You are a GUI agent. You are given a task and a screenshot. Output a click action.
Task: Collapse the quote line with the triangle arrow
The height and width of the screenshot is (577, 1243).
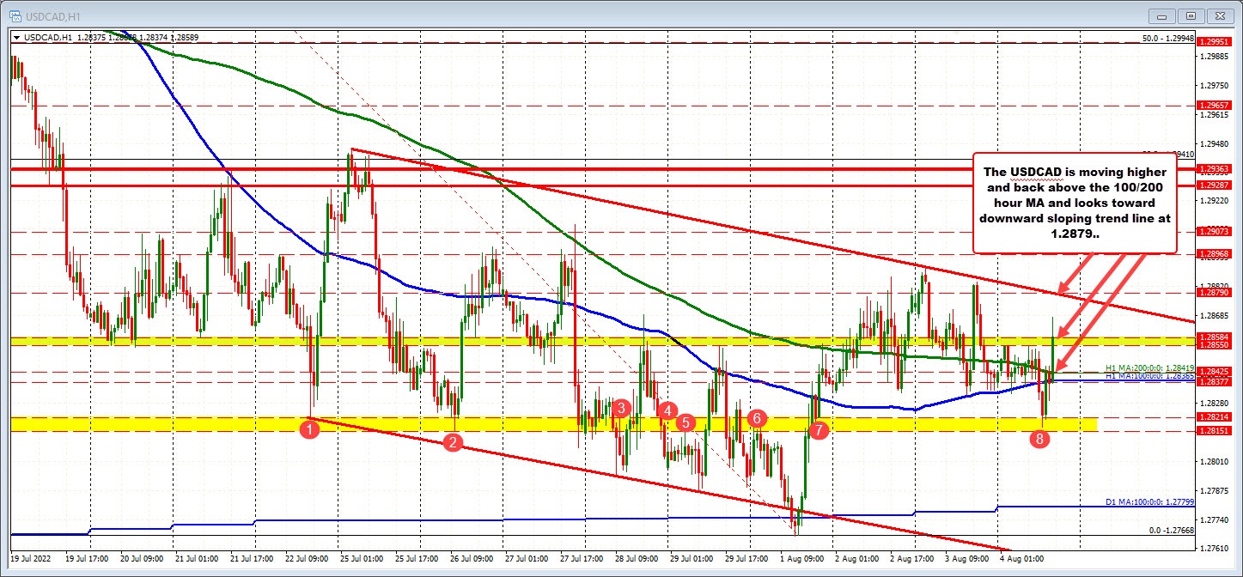click(17, 38)
